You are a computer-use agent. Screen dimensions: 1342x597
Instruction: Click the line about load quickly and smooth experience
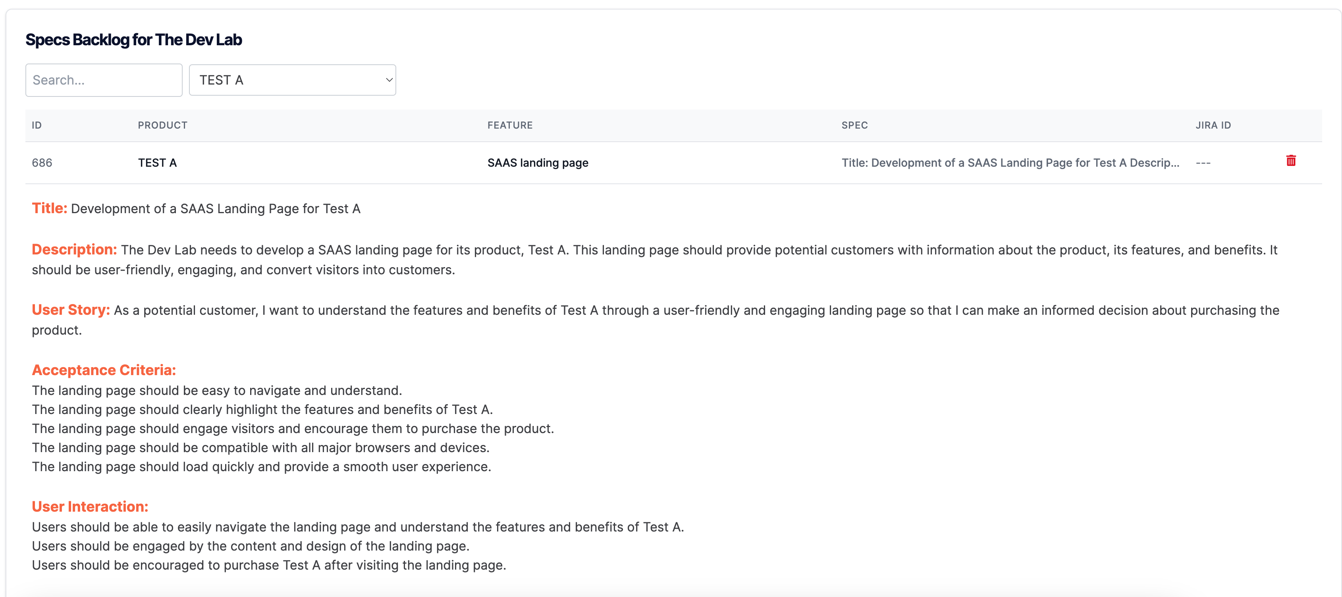(261, 466)
